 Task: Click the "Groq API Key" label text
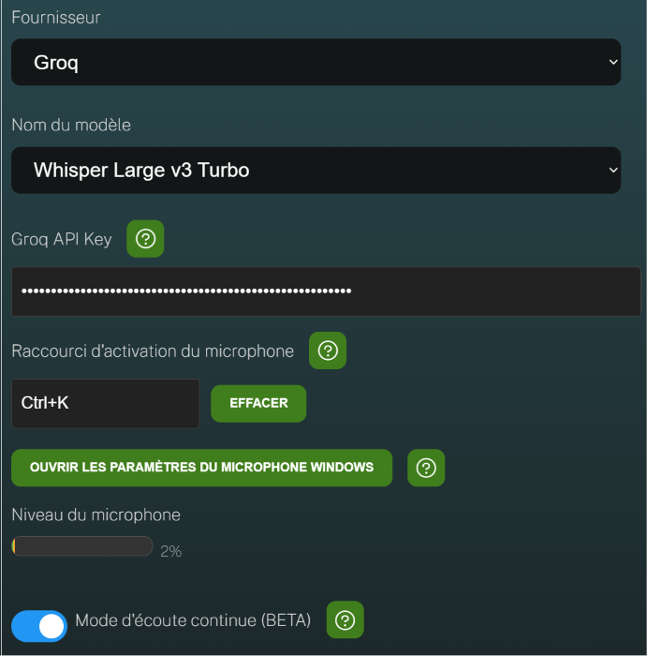pos(62,239)
